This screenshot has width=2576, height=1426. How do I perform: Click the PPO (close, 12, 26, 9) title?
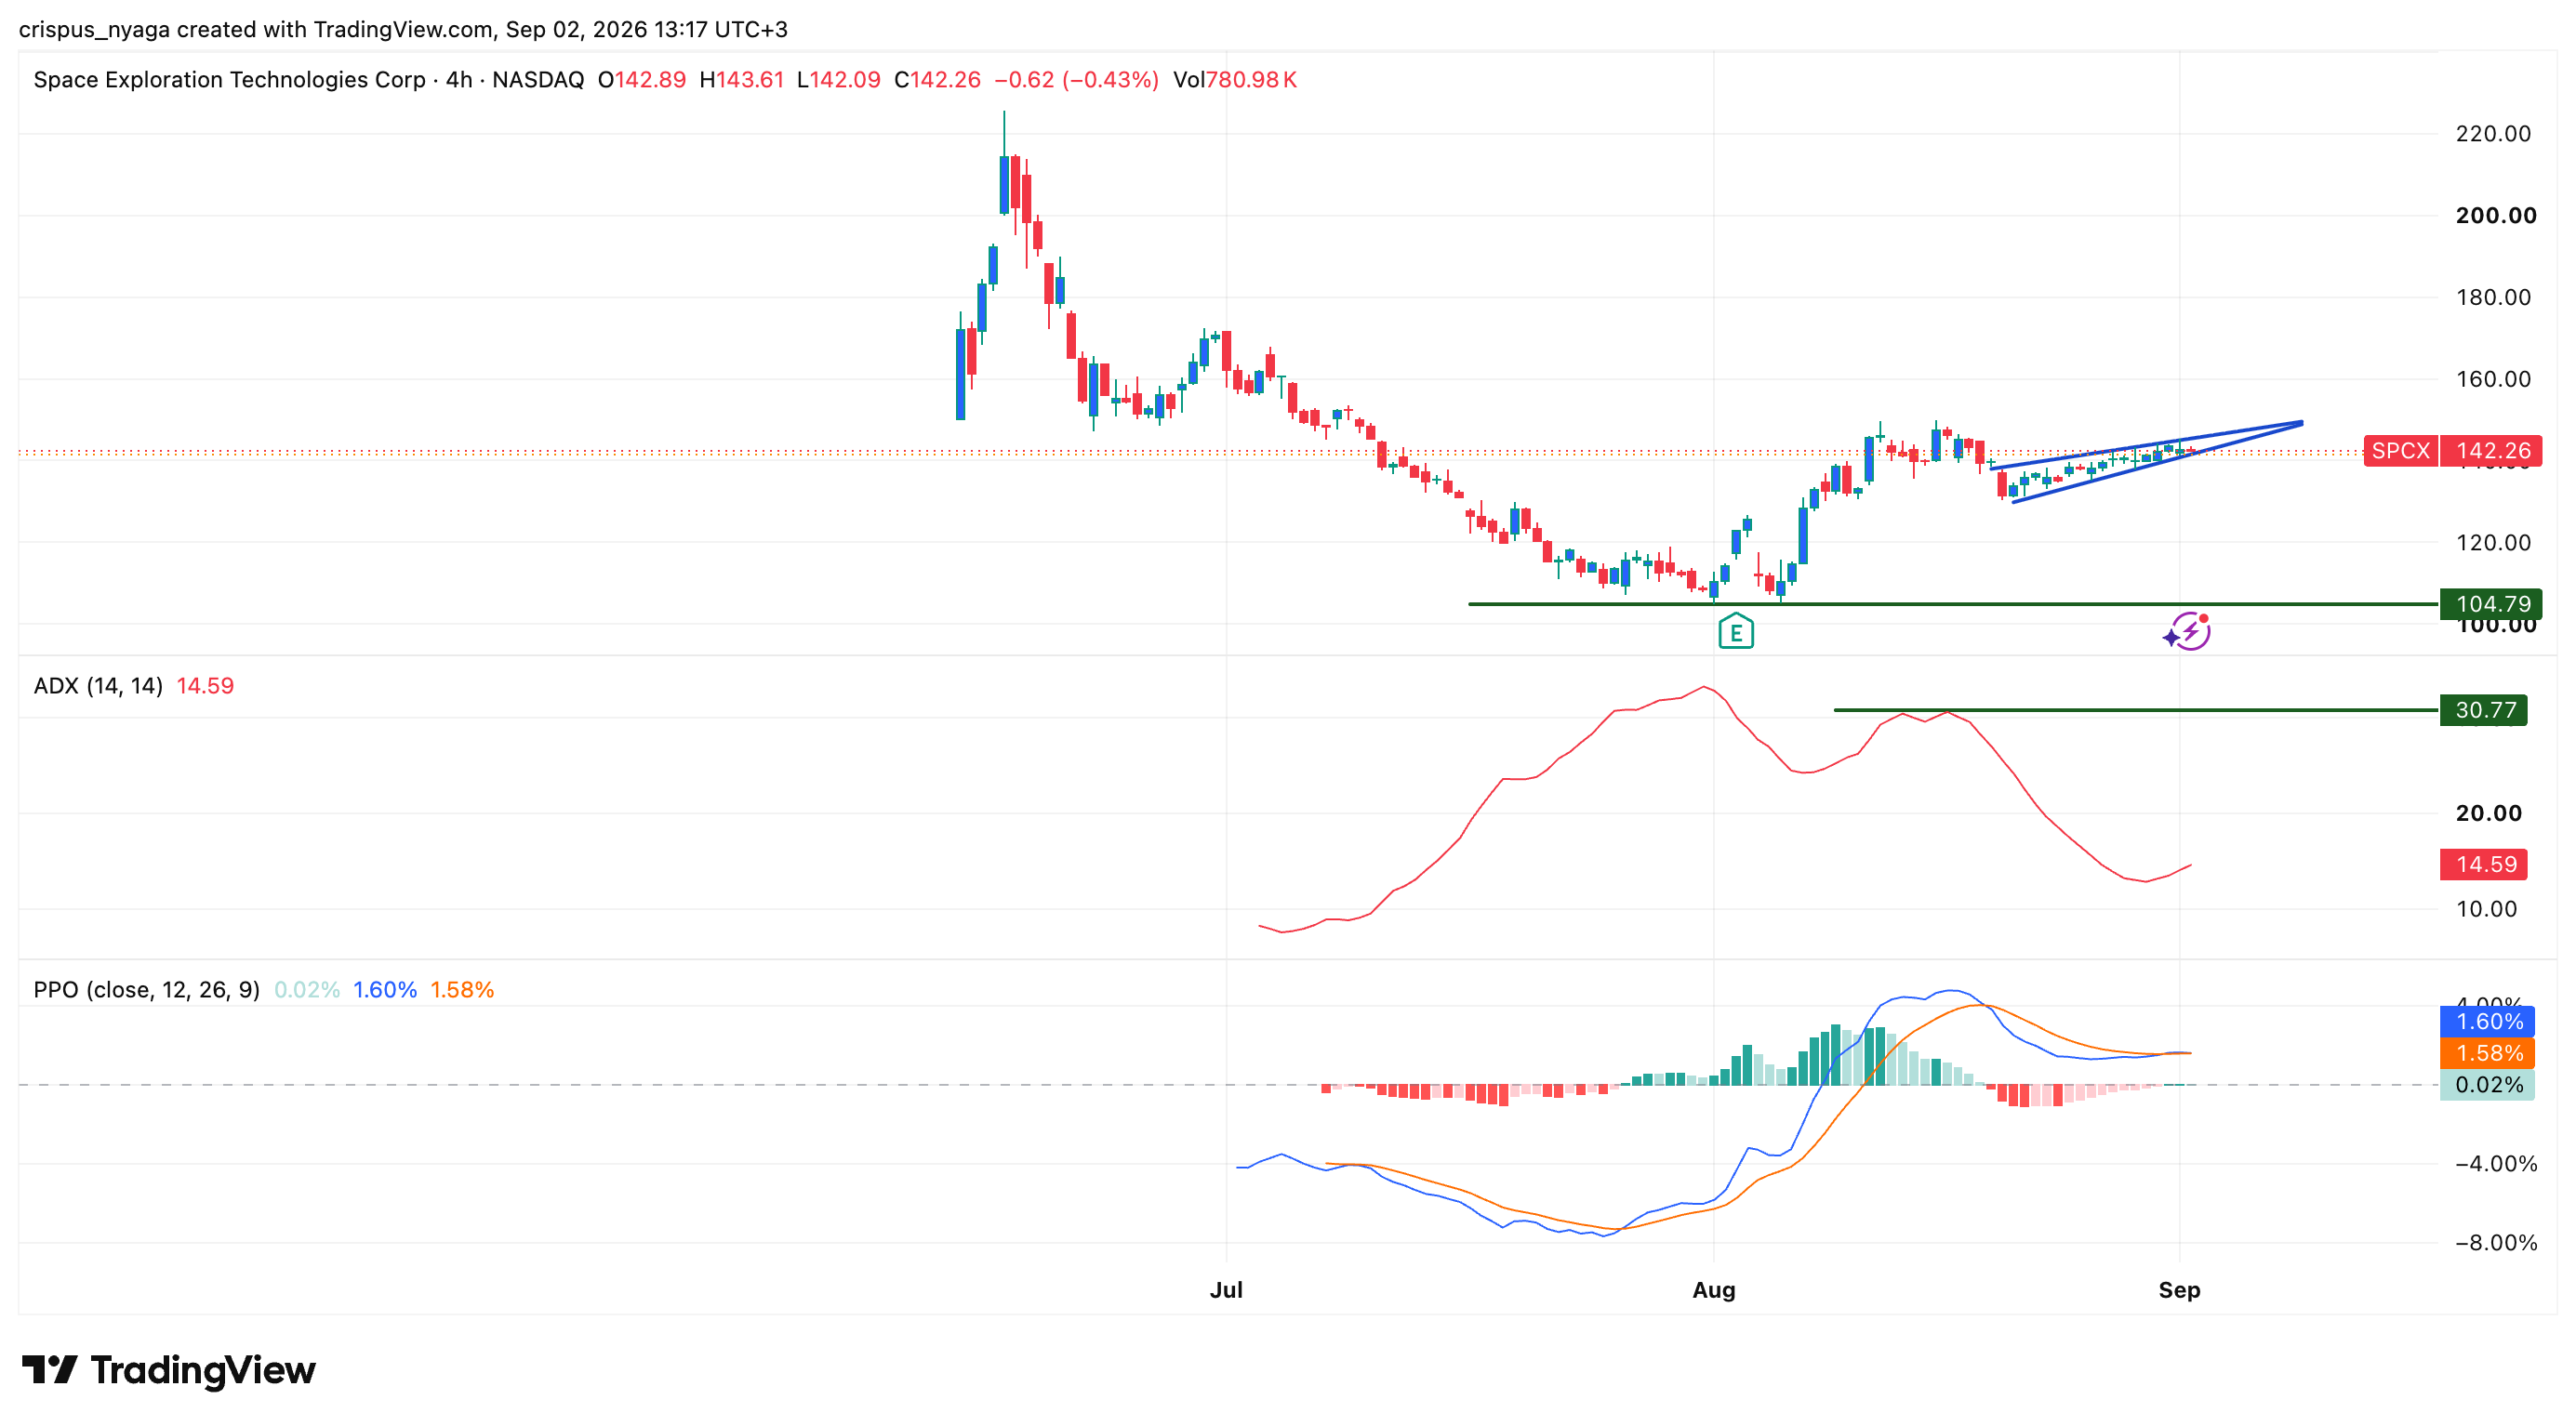pyautogui.click(x=146, y=989)
